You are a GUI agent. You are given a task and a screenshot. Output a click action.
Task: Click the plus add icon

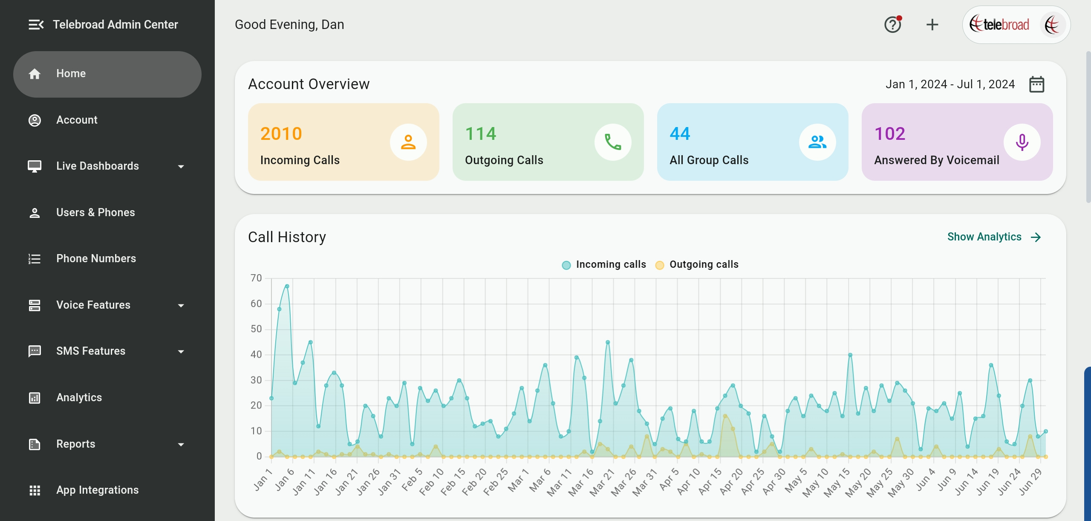point(932,25)
